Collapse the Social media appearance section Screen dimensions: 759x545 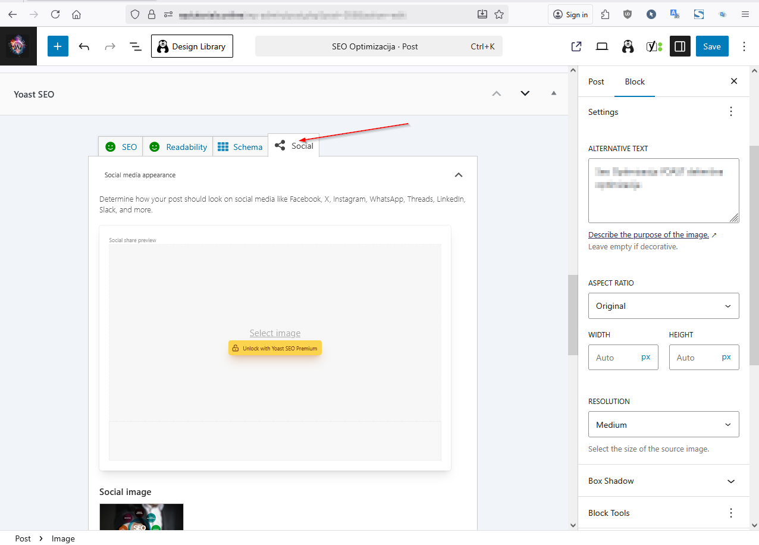[458, 175]
